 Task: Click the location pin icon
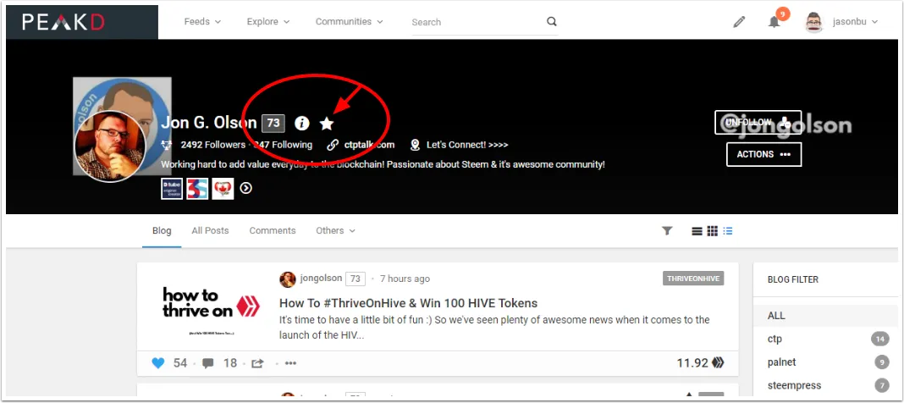tap(415, 145)
